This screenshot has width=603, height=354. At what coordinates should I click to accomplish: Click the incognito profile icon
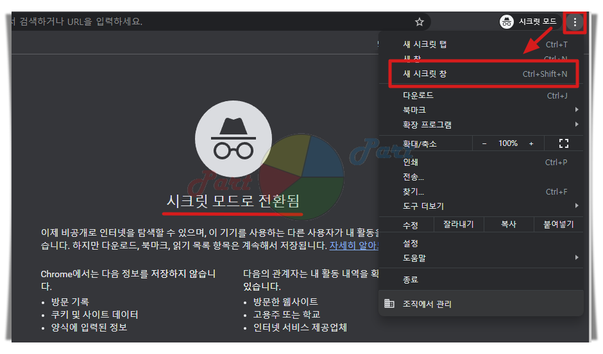click(507, 22)
